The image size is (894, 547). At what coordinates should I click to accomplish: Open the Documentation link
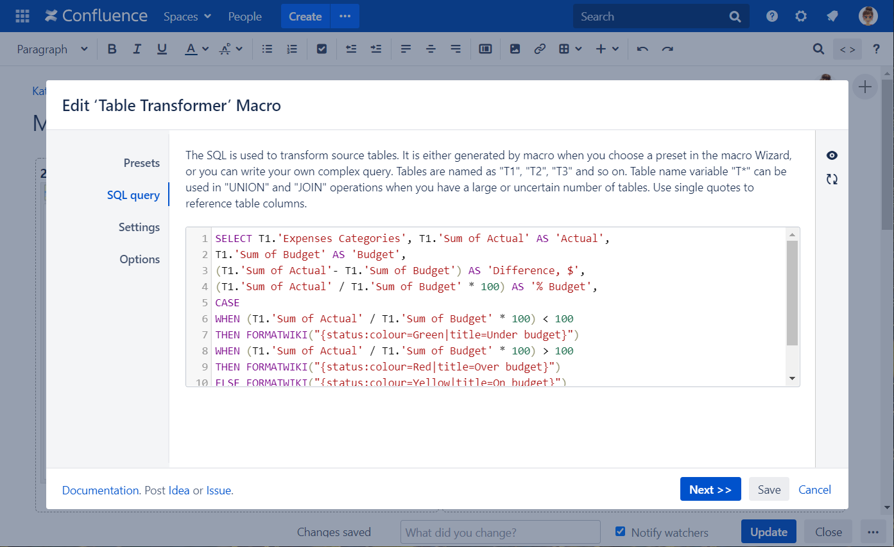pos(101,491)
